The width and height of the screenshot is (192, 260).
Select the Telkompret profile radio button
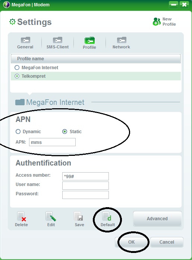pos(17,76)
